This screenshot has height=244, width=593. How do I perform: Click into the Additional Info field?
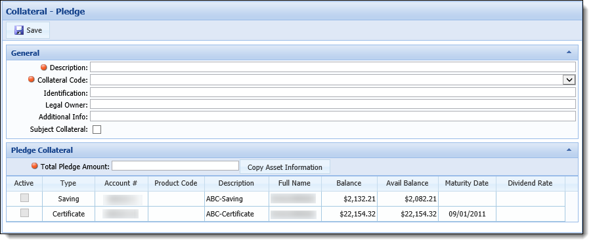point(333,116)
